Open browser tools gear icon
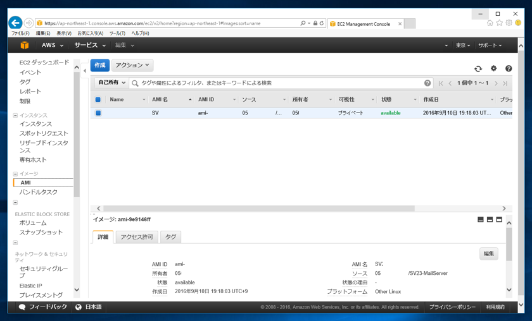 coord(509,23)
